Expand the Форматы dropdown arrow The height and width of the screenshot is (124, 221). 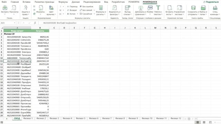(x=40, y=14)
